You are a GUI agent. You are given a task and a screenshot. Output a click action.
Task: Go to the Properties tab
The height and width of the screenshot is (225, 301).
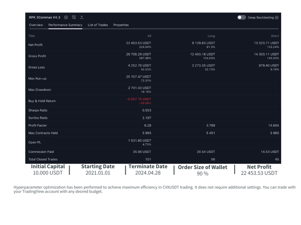click(121, 25)
